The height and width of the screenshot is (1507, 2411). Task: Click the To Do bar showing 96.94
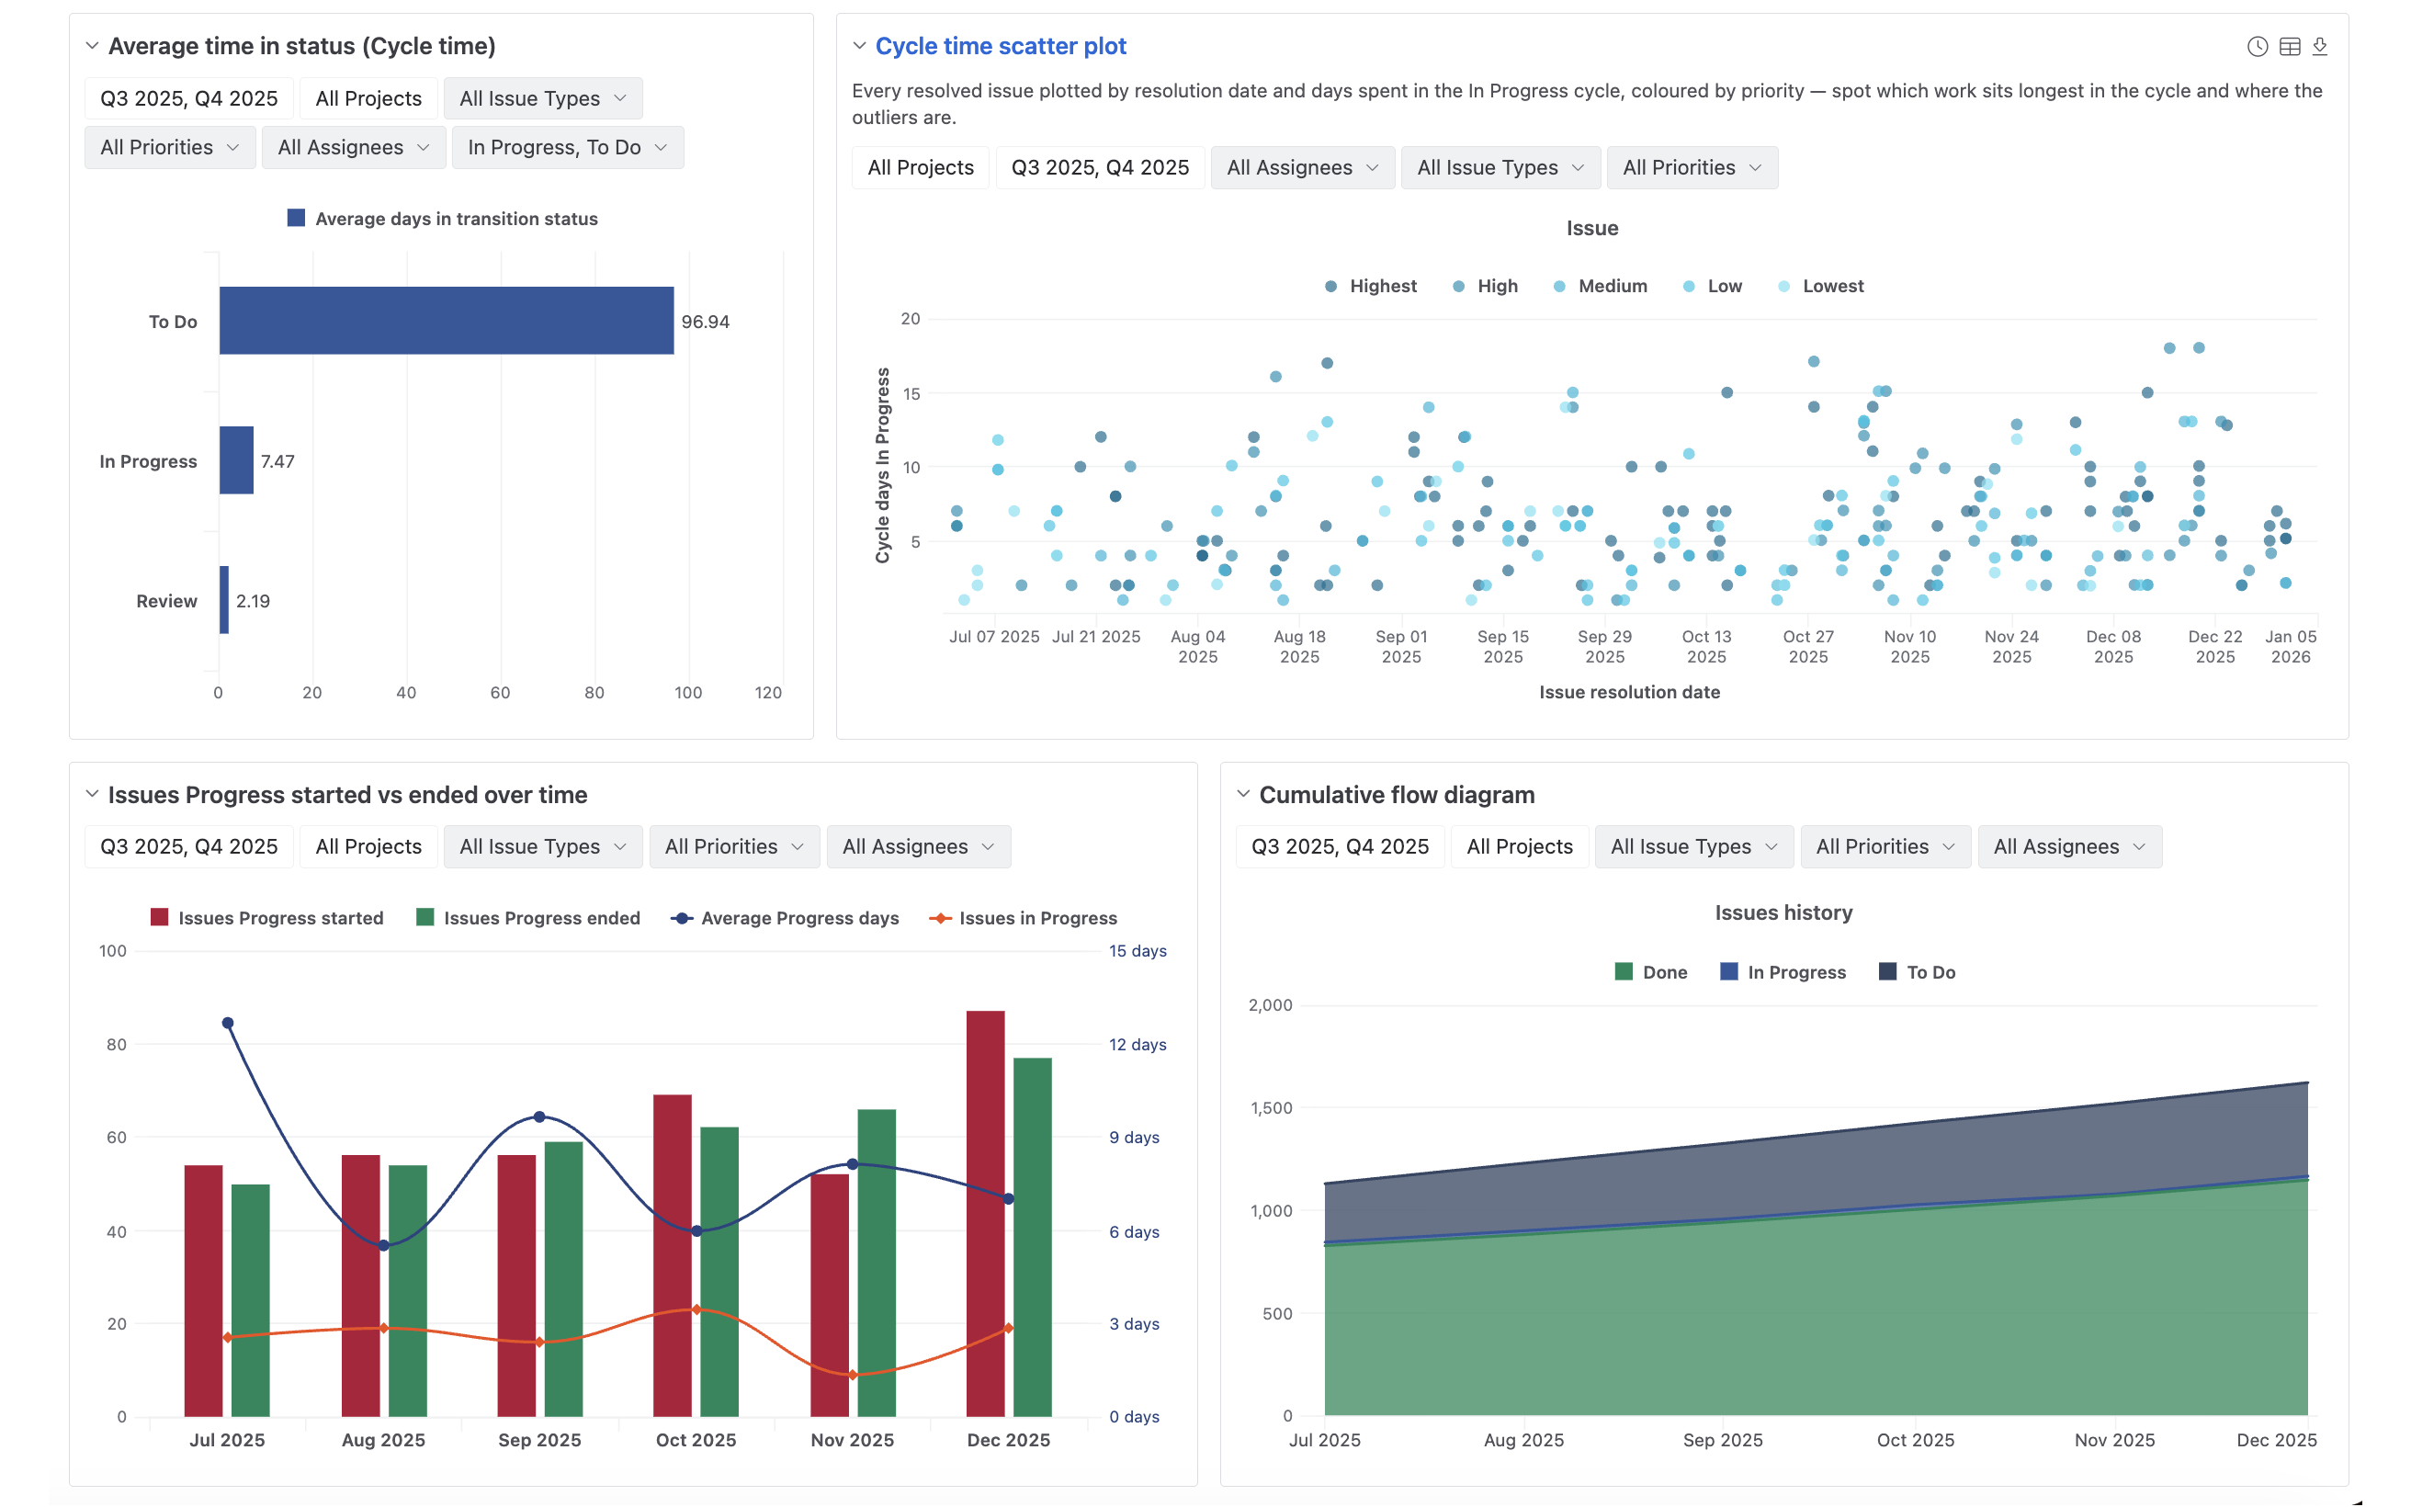pyautogui.click(x=447, y=321)
